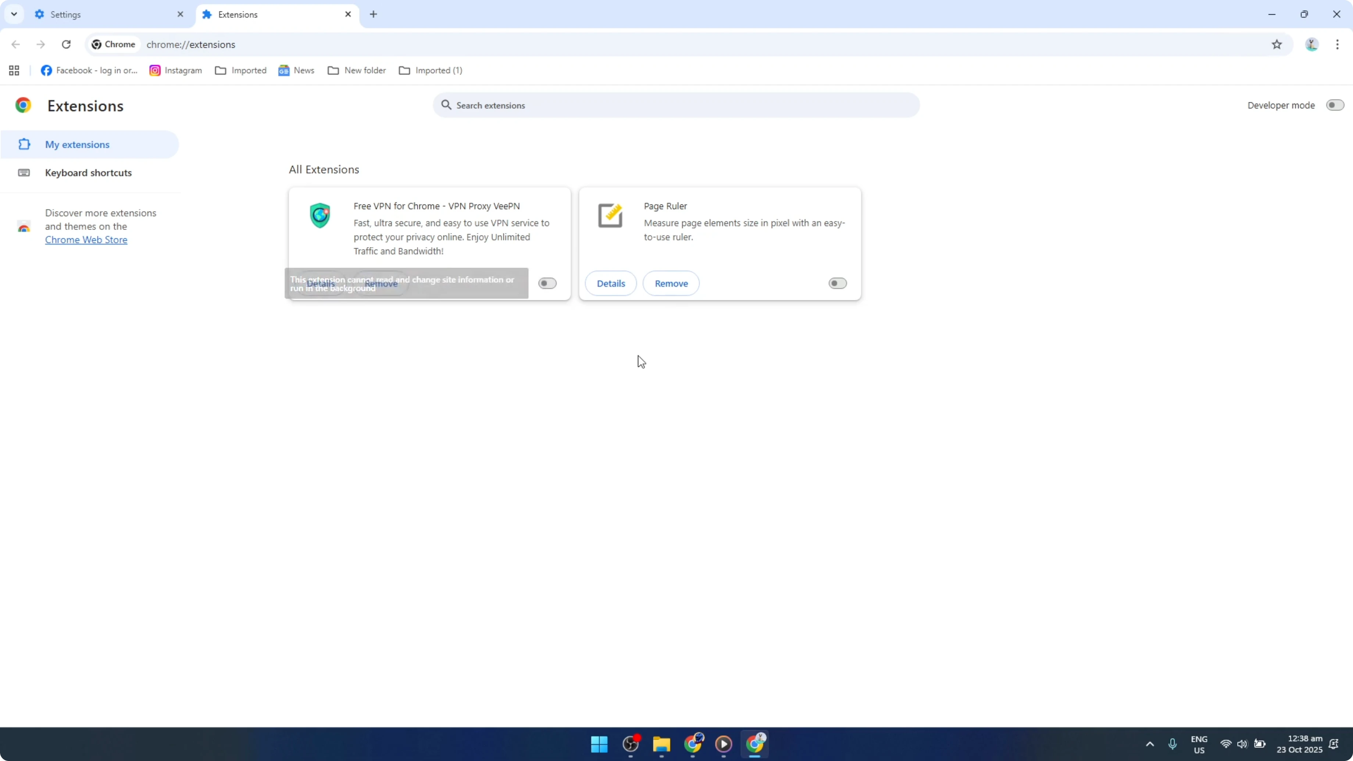The height and width of the screenshot is (761, 1353).
Task: Launch File Explorer from the taskbar
Action: (x=661, y=744)
